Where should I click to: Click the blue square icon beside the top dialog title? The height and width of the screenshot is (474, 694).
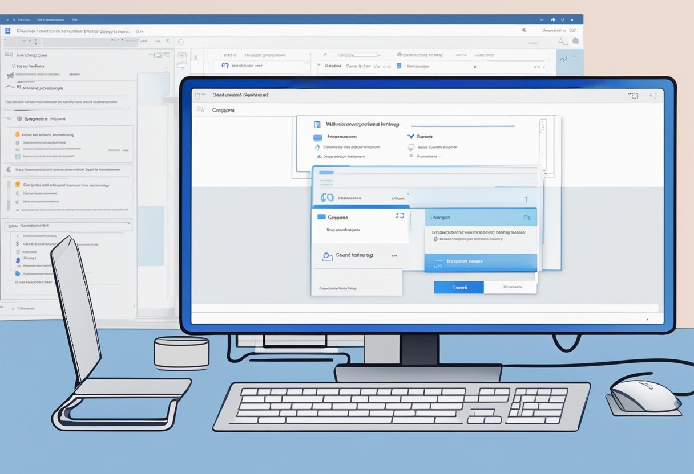[x=317, y=124]
